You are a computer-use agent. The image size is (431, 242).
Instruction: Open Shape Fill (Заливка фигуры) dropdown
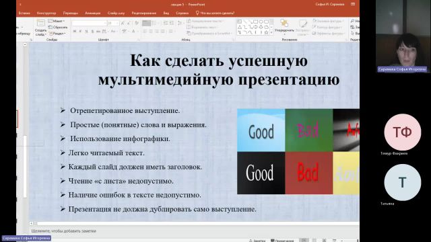[328, 21]
